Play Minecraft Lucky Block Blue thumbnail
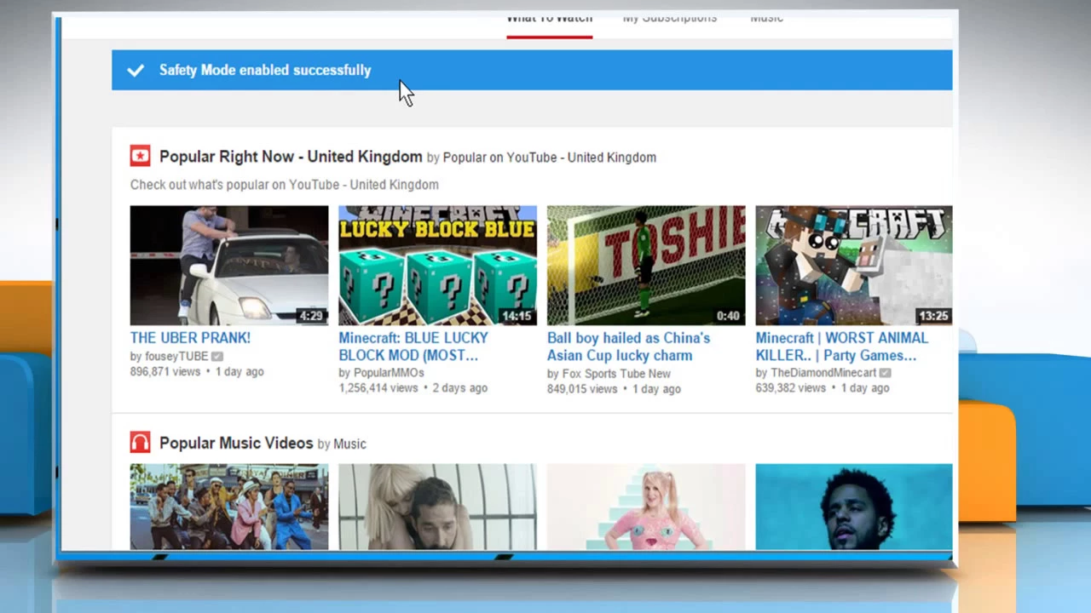This screenshot has width=1091, height=613. click(x=437, y=266)
